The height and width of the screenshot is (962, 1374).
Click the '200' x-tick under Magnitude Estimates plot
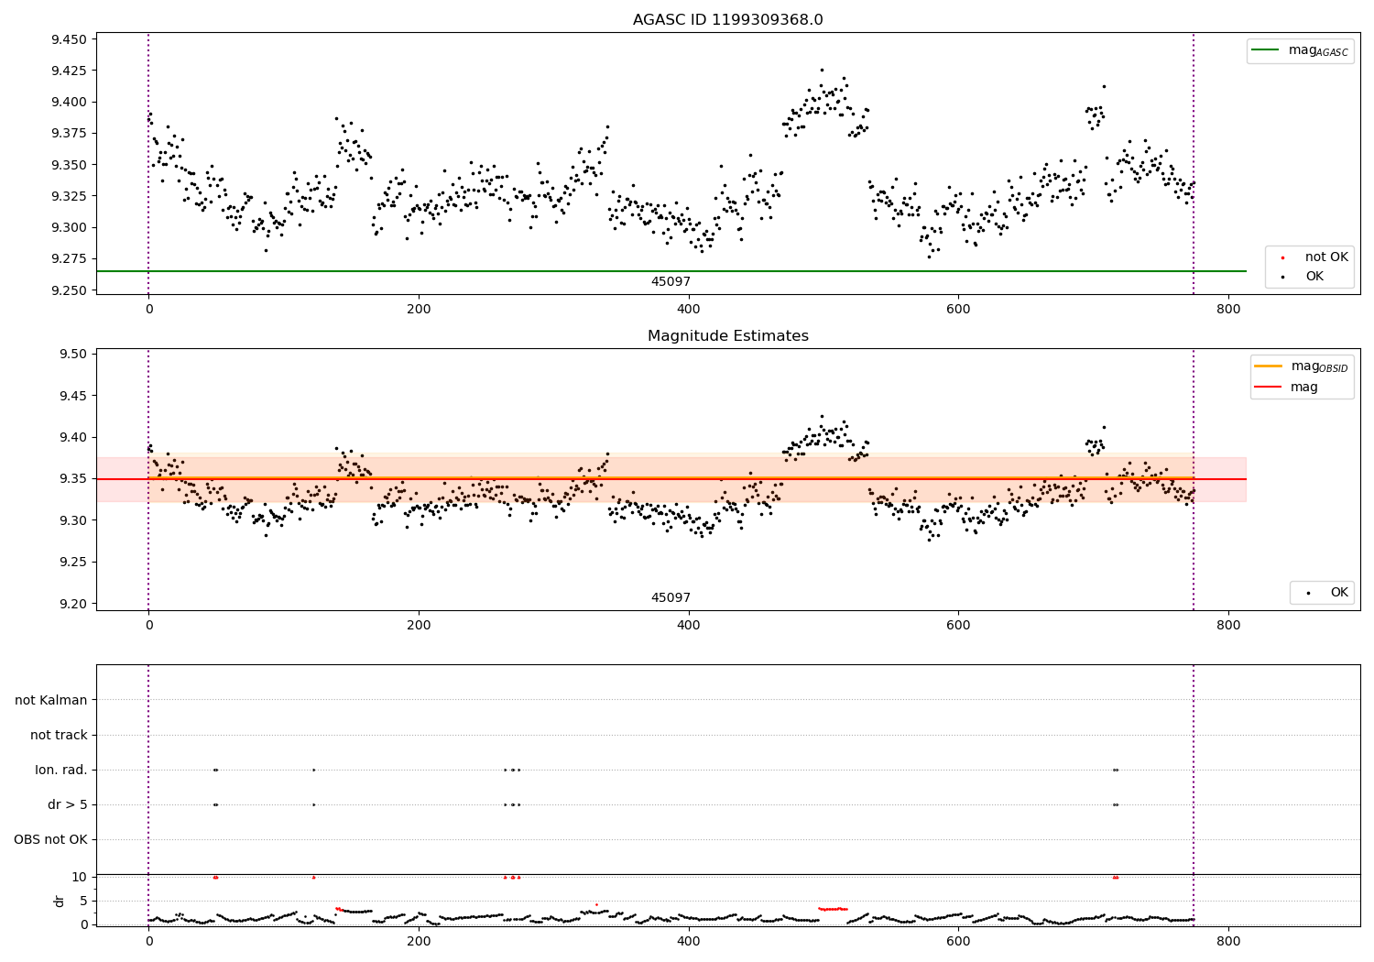pos(419,626)
